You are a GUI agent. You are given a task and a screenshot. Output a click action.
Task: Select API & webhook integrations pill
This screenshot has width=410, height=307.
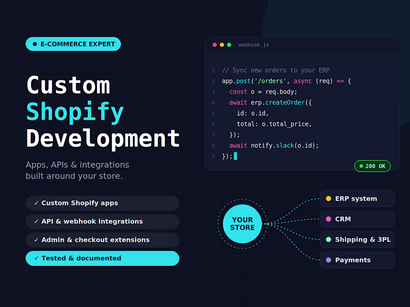click(102, 221)
